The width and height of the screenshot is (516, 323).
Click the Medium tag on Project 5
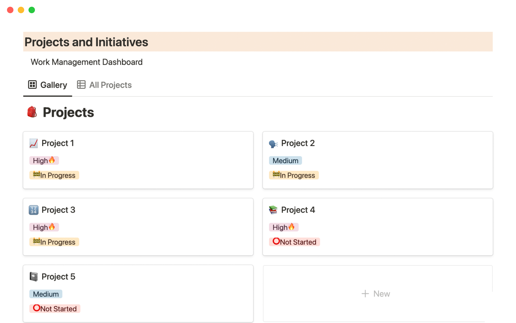[46, 294]
